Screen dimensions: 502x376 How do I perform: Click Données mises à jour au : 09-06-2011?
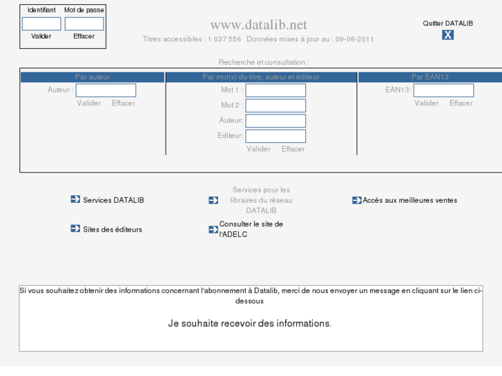310,39
